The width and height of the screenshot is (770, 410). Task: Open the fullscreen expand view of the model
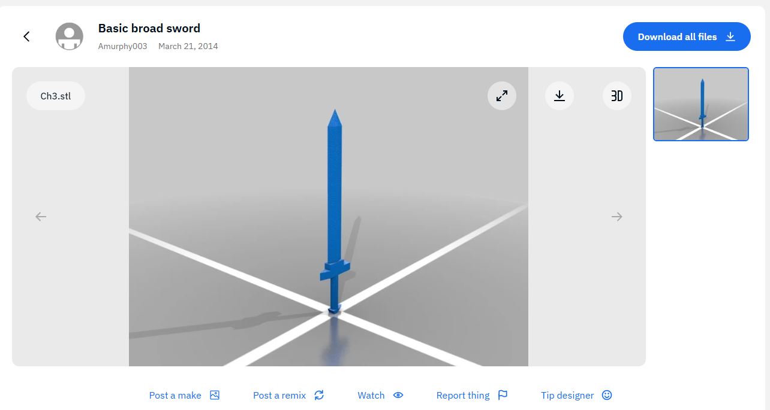(502, 96)
